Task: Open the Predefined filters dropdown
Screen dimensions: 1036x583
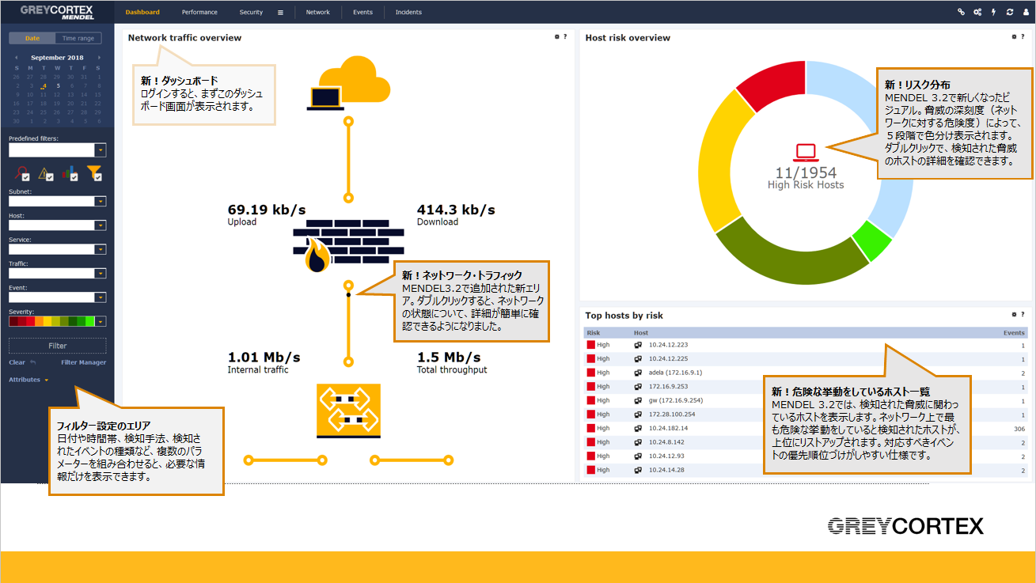Action: click(100, 150)
